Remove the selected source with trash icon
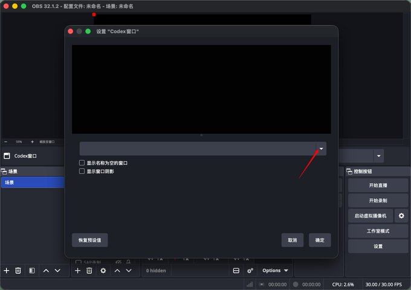 pyautogui.click(x=89, y=271)
